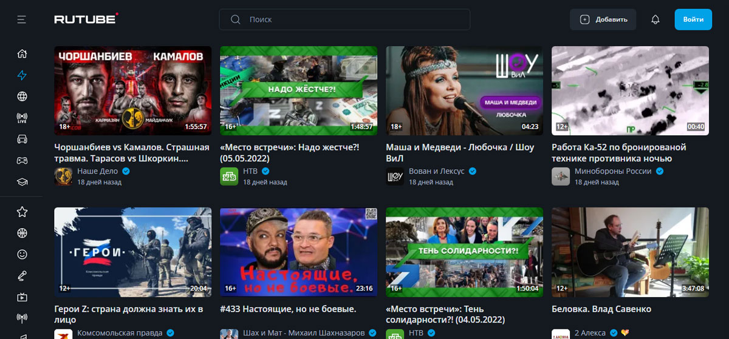The width and height of the screenshot is (729, 339).
Task: Open title «Место встречи»: Надо жестче?! (05.05.2022)
Action: coord(289,153)
